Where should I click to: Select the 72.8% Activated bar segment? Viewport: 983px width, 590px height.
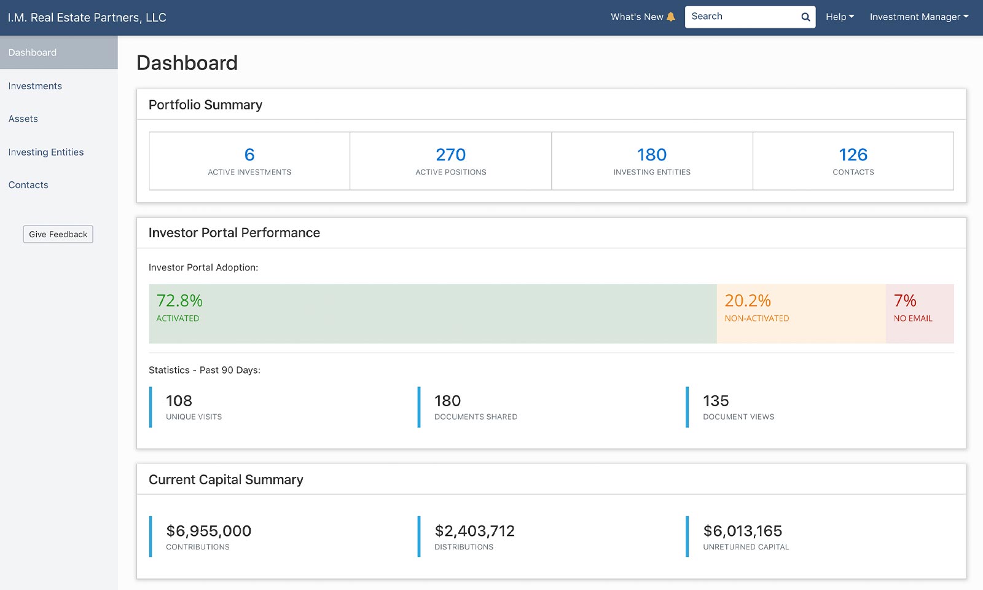433,313
